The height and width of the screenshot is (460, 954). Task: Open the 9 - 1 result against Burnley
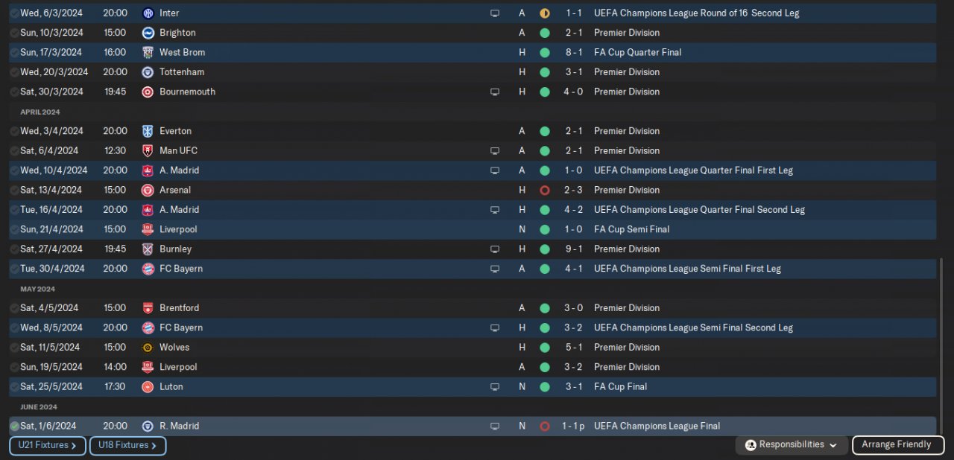tap(573, 249)
